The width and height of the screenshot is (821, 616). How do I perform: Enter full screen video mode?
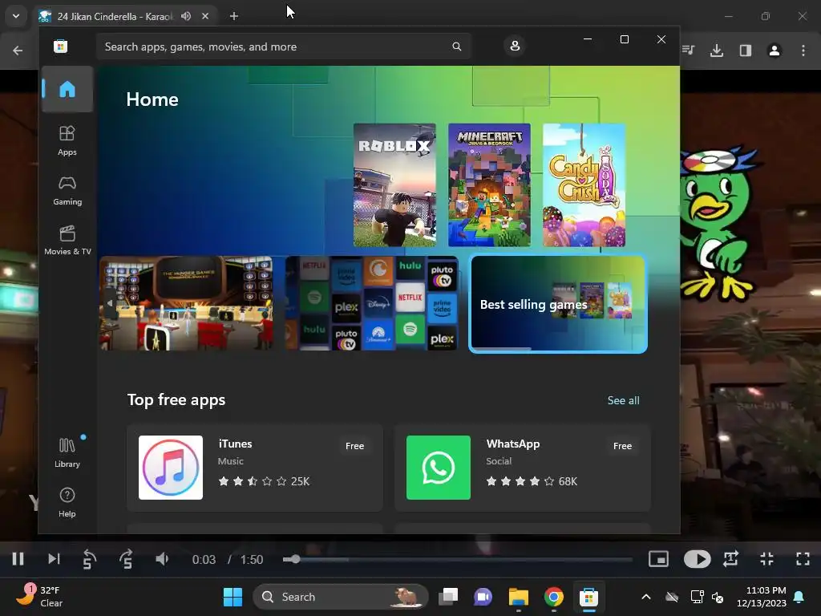pyautogui.click(x=803, y=559)
